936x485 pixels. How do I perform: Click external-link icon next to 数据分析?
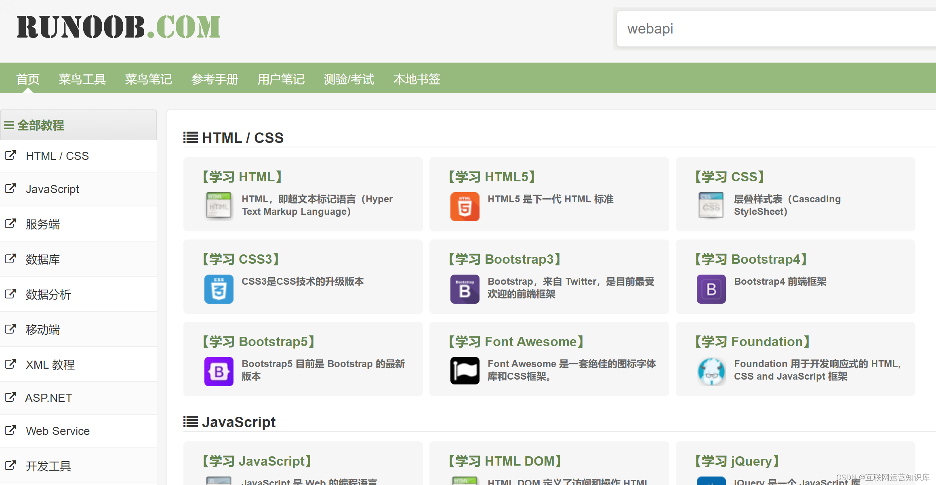pos(11,294)
